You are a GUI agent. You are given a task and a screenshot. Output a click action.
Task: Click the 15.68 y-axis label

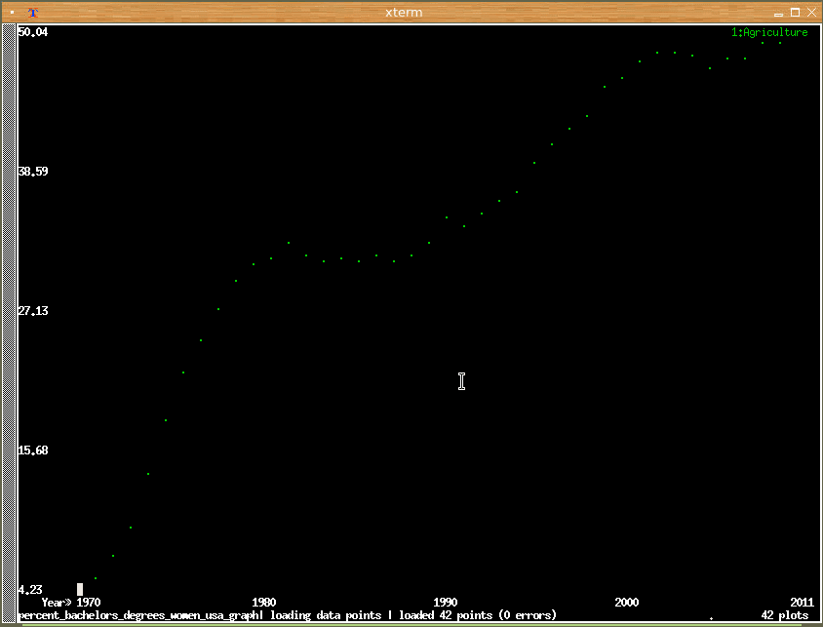point(32,451)
